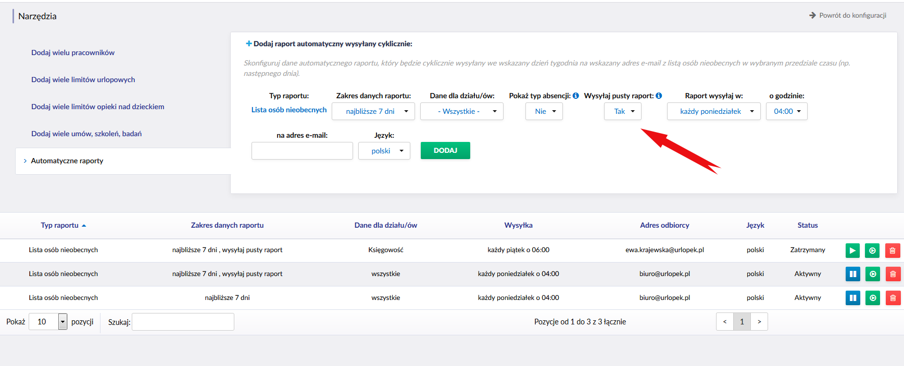Delete the ewa.krajewska@urlopek.pl report
This screenshot has height=366, width=904.
pyautogui.click(x=893, y=251)
